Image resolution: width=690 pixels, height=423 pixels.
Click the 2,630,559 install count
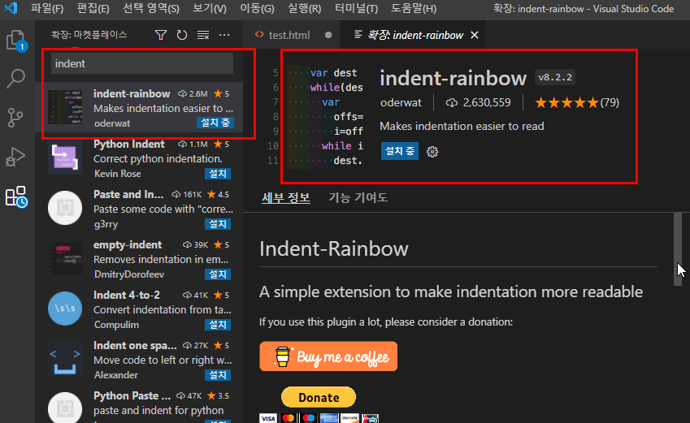tap(478, 102)
